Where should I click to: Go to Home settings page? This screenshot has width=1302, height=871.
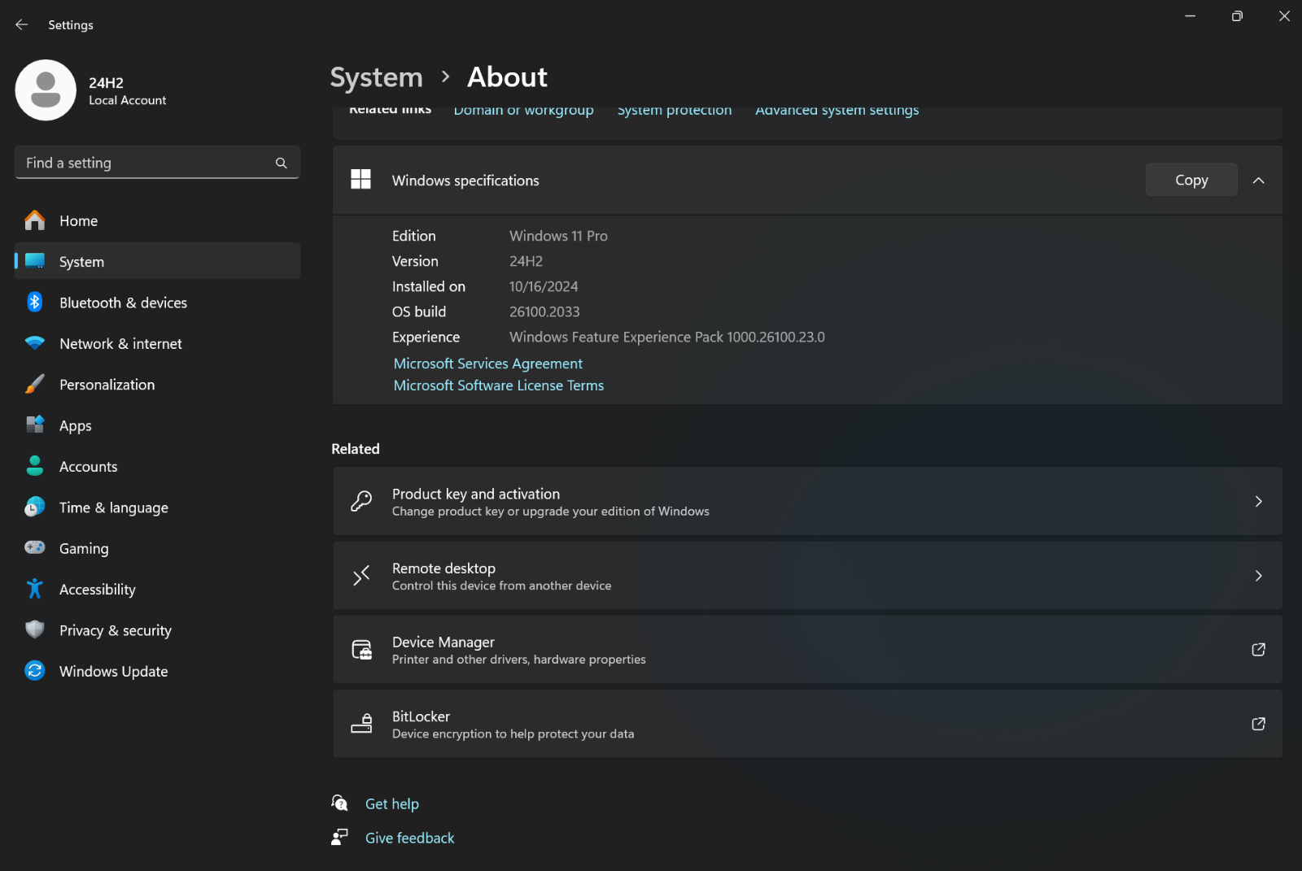coord(157,220)
